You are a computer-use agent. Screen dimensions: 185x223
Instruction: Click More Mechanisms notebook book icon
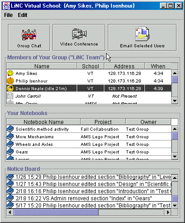tap(10, 136)
